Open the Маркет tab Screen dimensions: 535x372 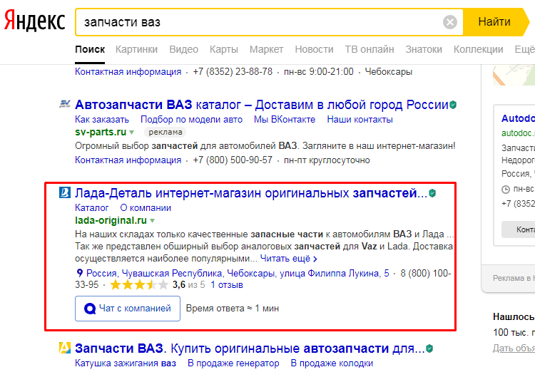[x=266, y=49]
